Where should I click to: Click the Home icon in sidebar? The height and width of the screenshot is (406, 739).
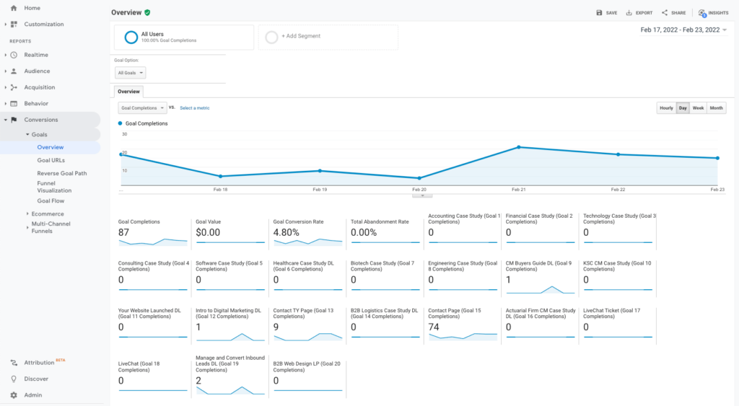pos(14,8)
